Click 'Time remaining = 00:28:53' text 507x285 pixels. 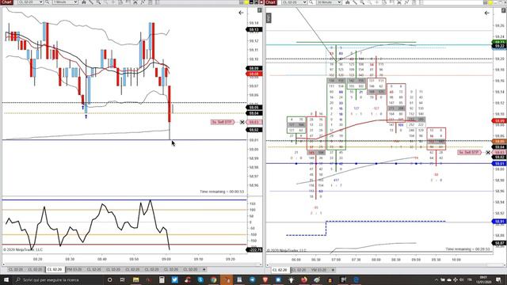(x=467, y=249)
